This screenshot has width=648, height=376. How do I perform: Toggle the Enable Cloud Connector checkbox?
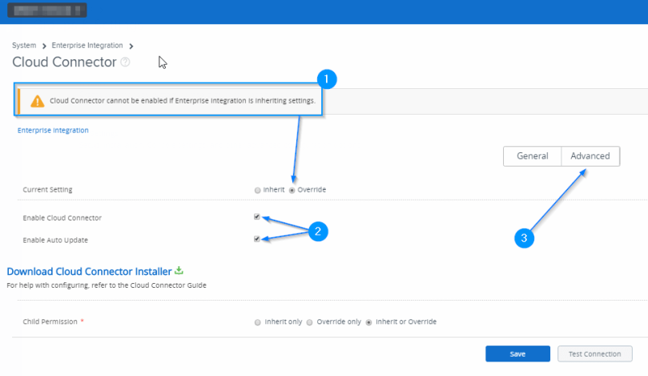[256, 216]
